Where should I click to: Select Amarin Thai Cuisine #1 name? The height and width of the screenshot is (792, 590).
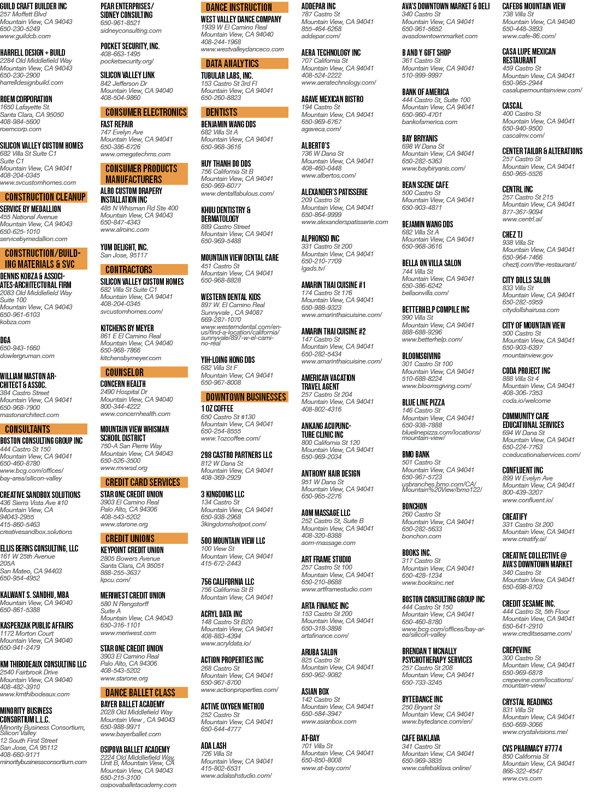tap(333, 285)
